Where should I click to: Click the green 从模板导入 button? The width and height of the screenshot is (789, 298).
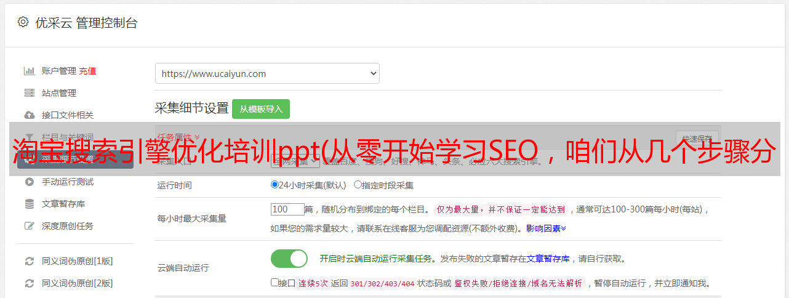point(261,109)
